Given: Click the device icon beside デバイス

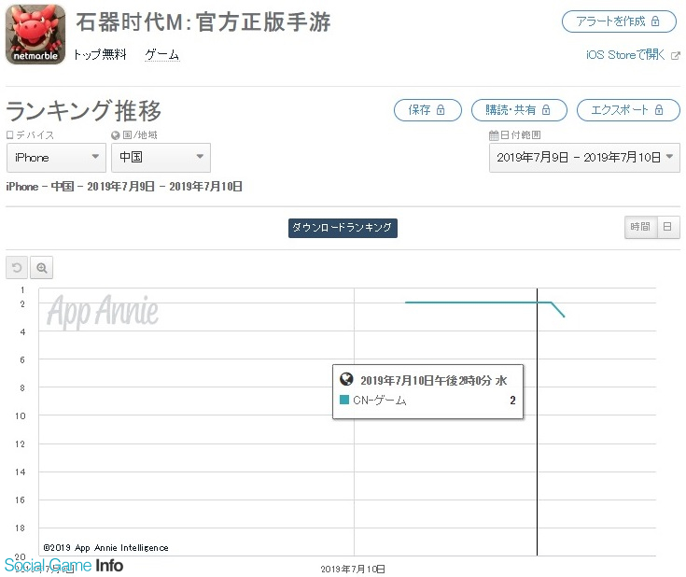Looking at the screenshot, I should pyautogui.click(x=9, y=135).
